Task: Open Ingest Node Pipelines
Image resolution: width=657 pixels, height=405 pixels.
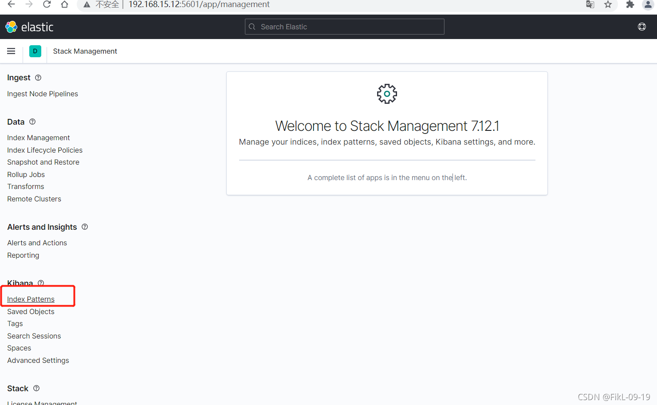Action: (x=43, y=94)
